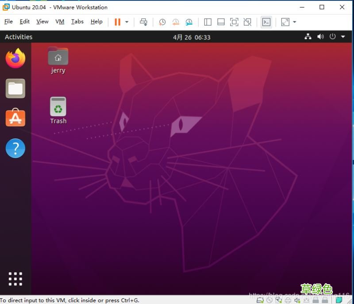354x304 pixels.
Task: Expand the Ubuntu system menu arrow
Action: coord(343,37)
